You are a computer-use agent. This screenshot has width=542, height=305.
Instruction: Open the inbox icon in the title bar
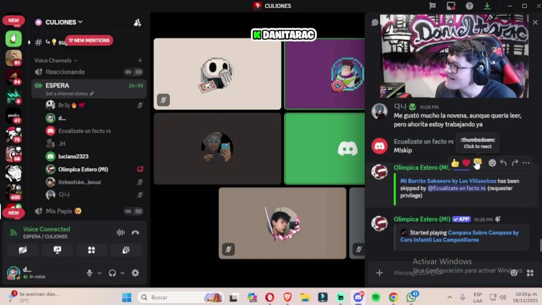pos(451,6)
